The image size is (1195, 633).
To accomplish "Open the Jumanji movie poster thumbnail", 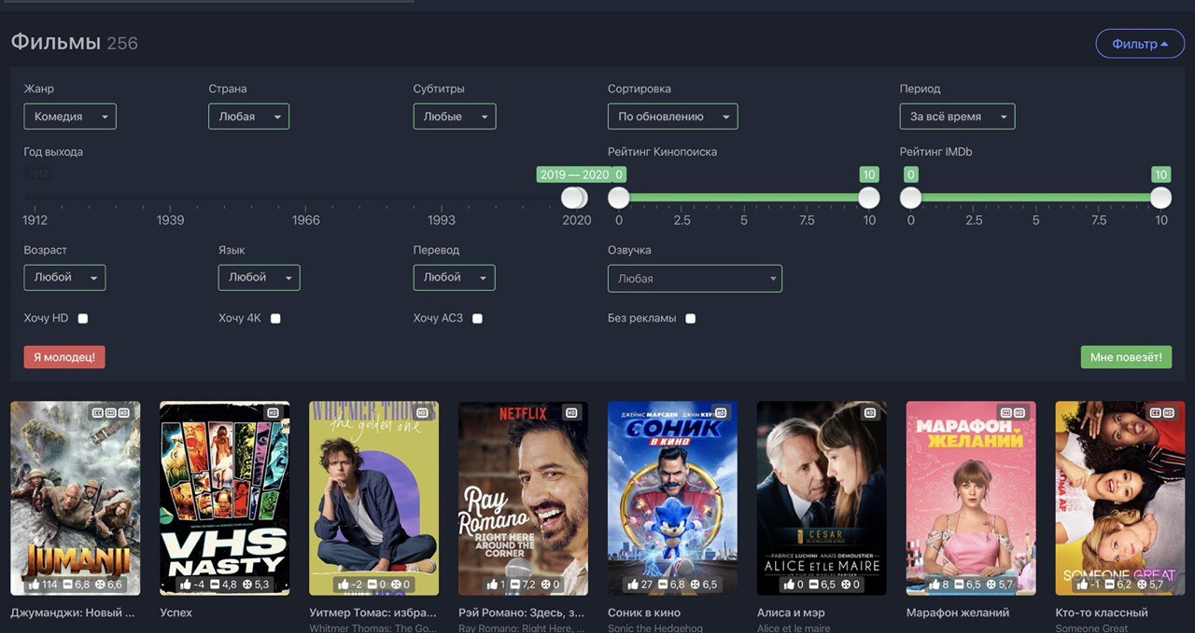I will click(x=76, y=498).
